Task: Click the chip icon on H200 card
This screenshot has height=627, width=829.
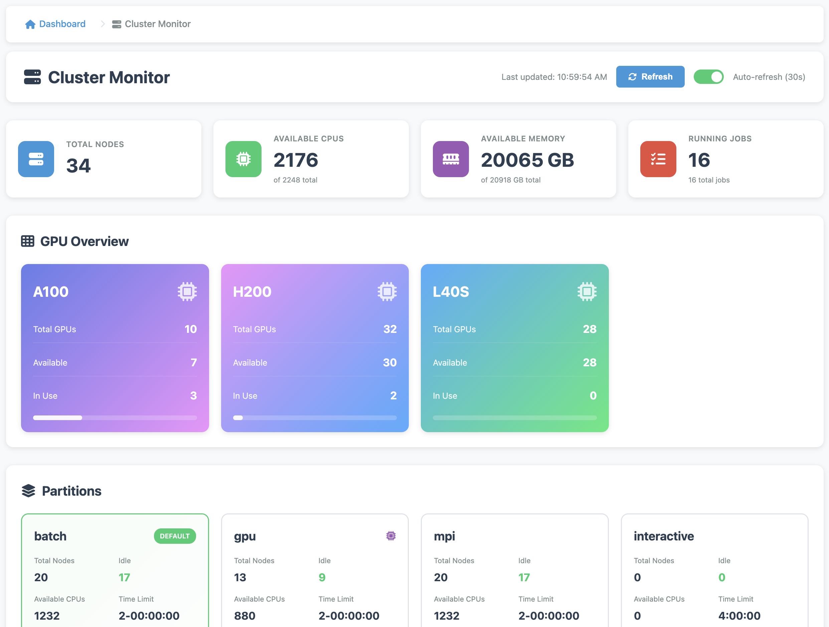Action: [x=387, y=291]
